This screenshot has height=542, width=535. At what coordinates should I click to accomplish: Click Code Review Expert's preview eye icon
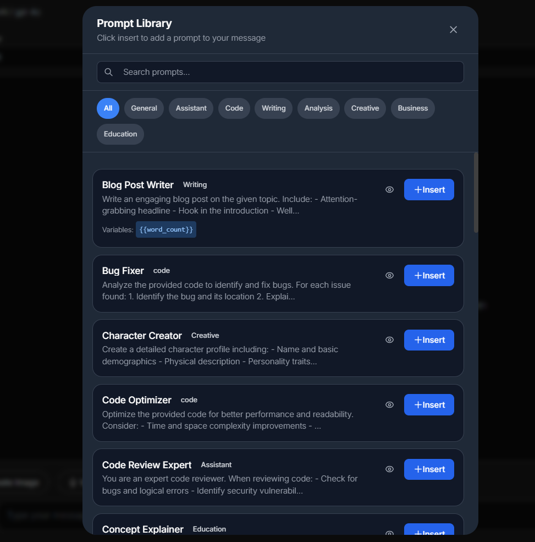[x=389, y=469]
